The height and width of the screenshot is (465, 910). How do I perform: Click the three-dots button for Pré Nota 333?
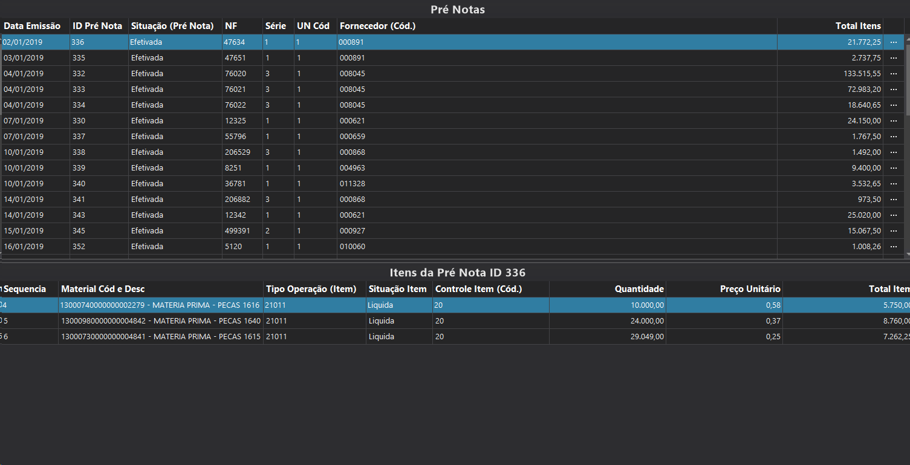(894, 89)
